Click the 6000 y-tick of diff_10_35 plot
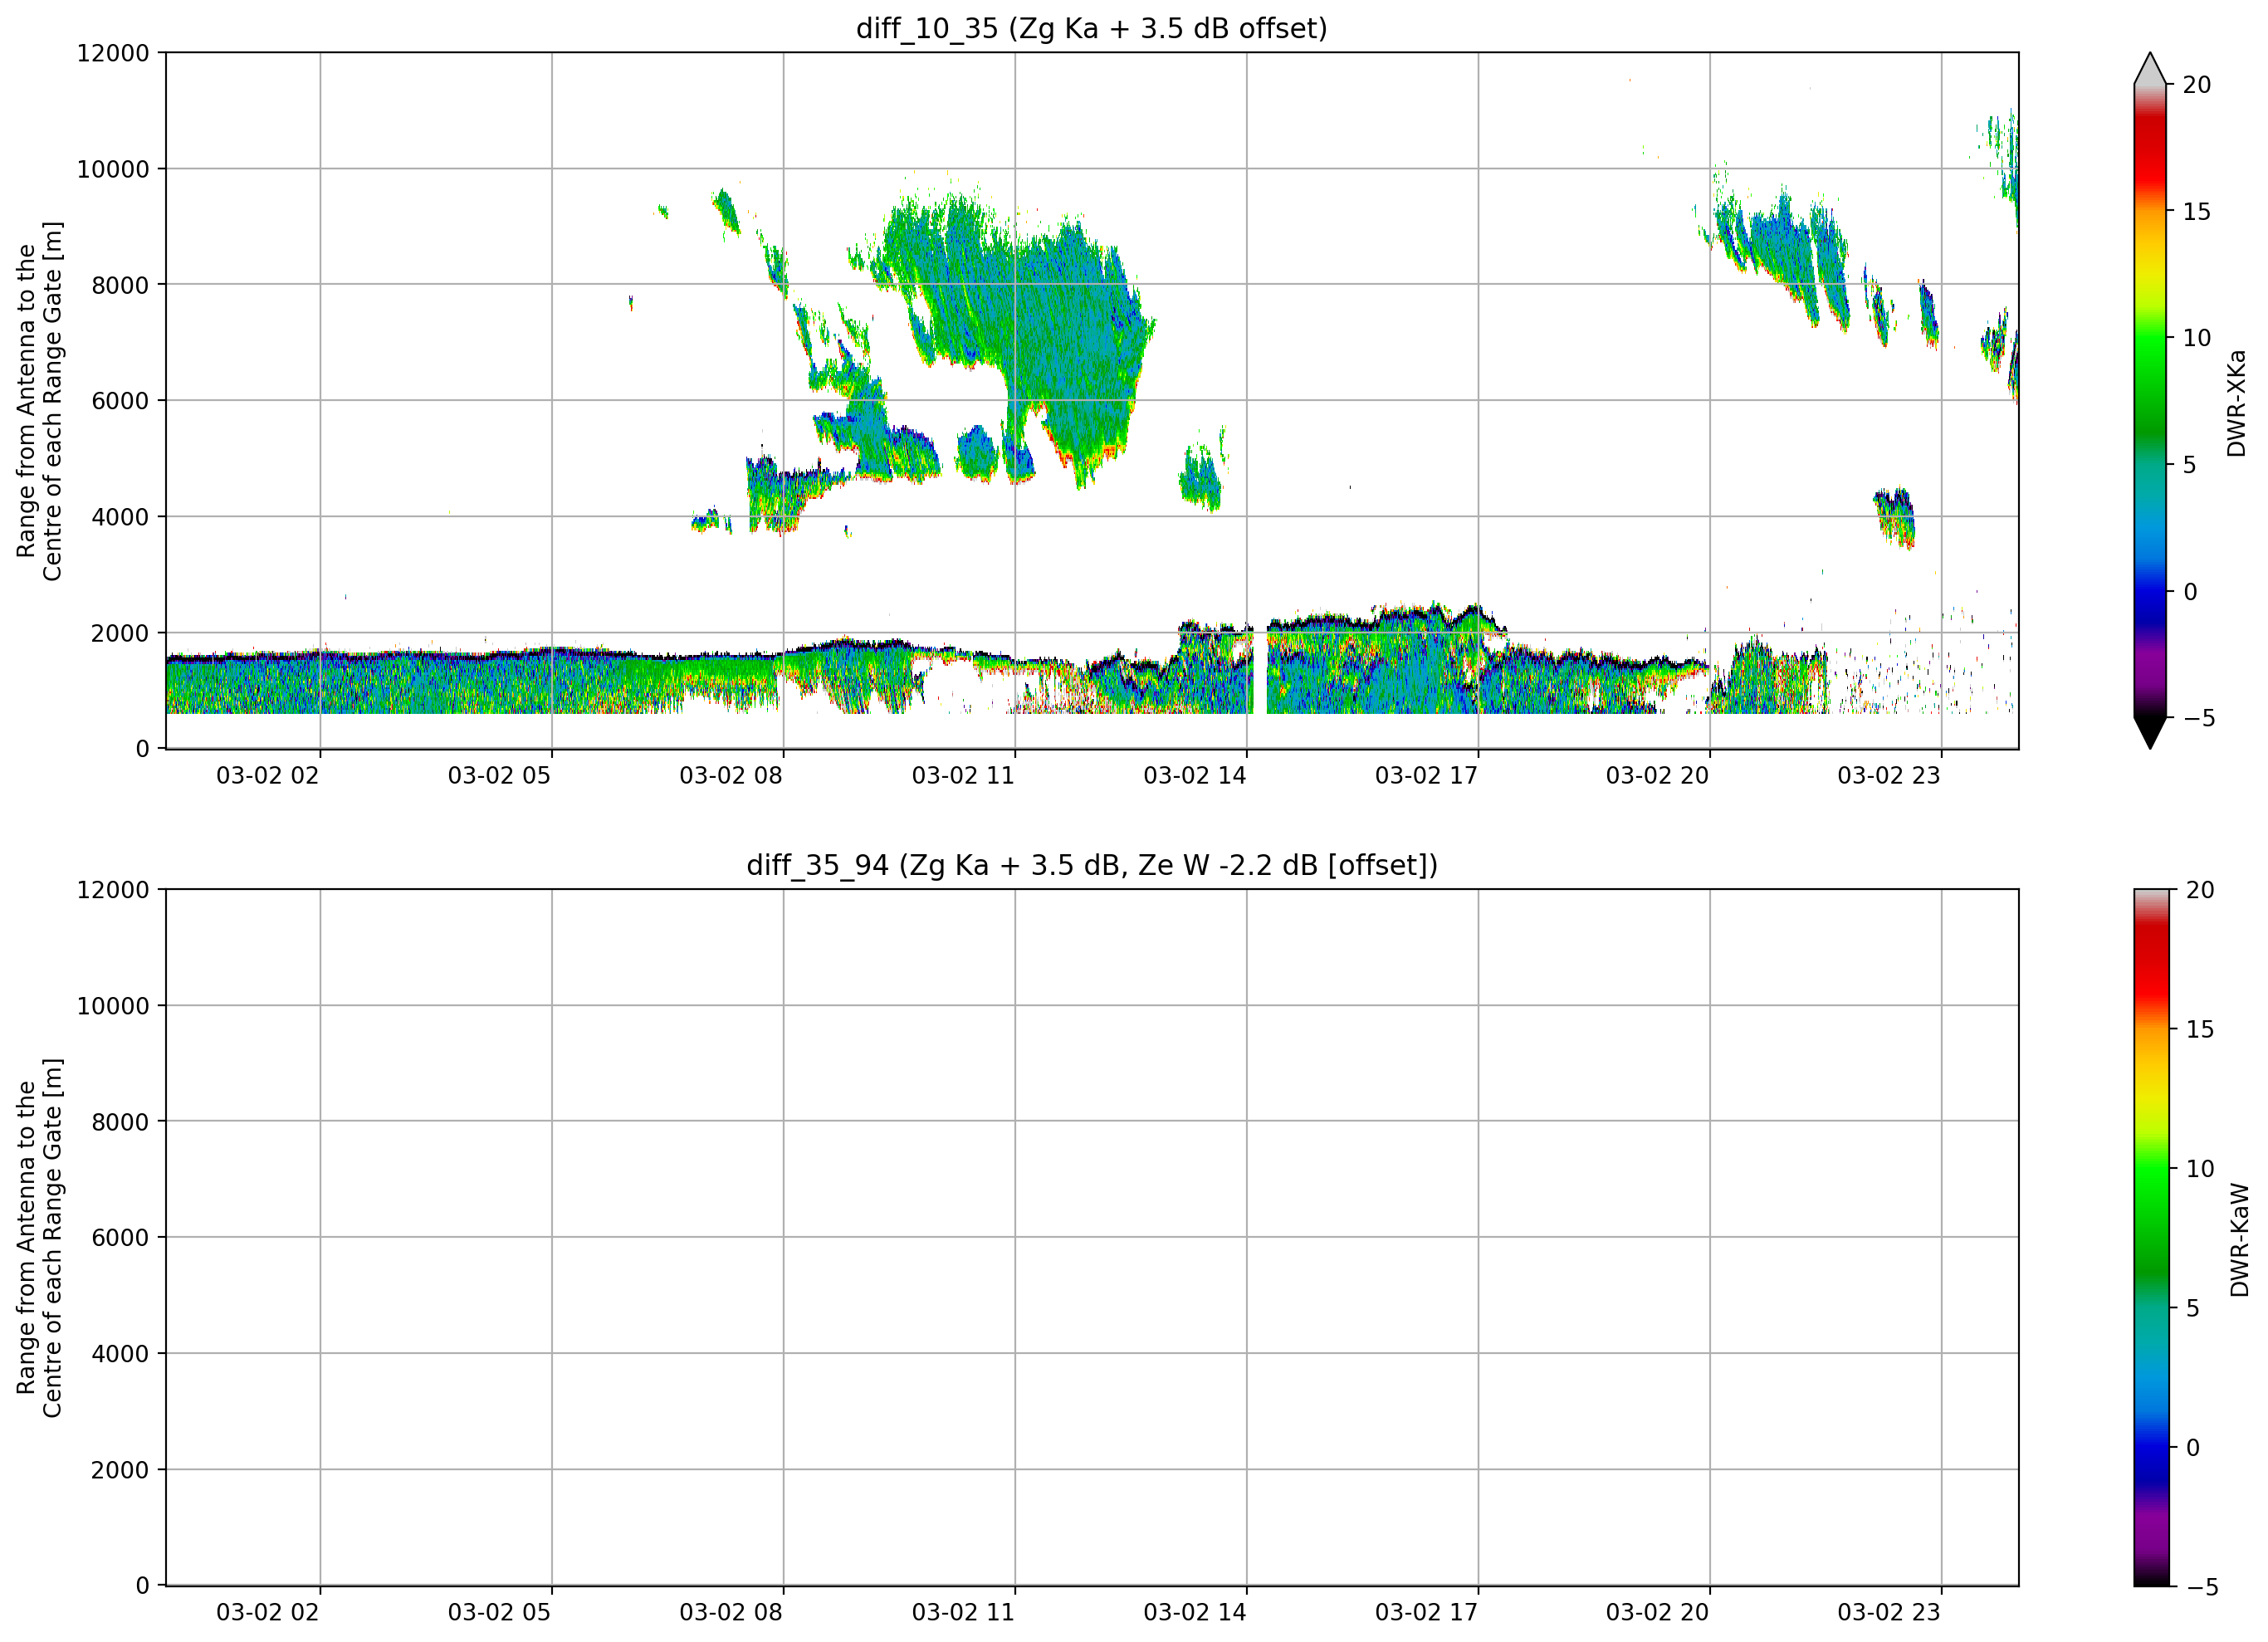The height and width of the screenshot is (1642, 2268). [120, 401]
